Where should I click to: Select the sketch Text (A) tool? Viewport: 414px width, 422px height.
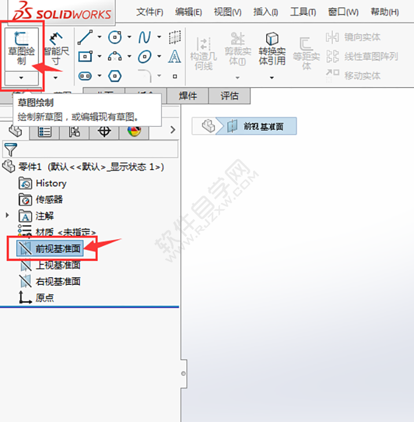[x=174, y=57]
